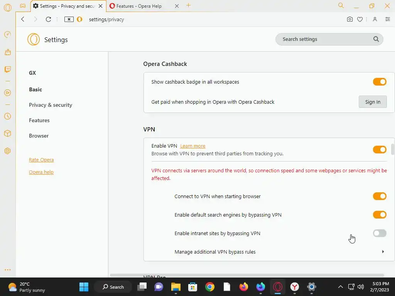
Task: Open the Opera help link
Action: coord(41,172)
